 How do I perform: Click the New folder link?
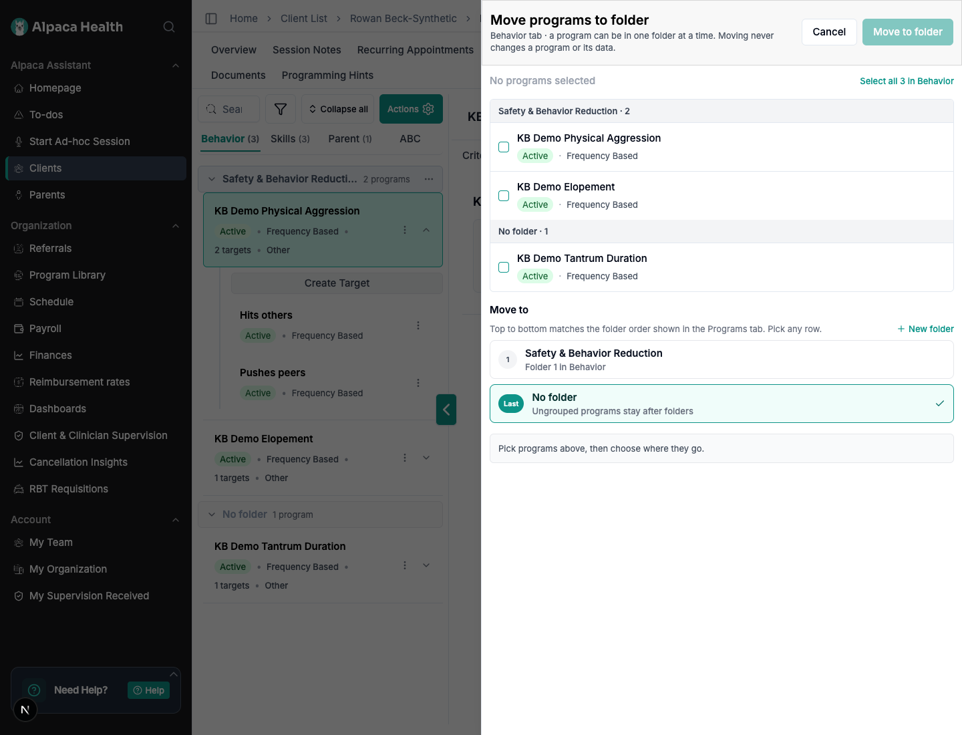coord(925,329)
